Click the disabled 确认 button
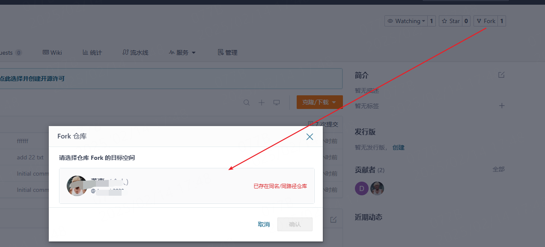 tap(295, 224)
